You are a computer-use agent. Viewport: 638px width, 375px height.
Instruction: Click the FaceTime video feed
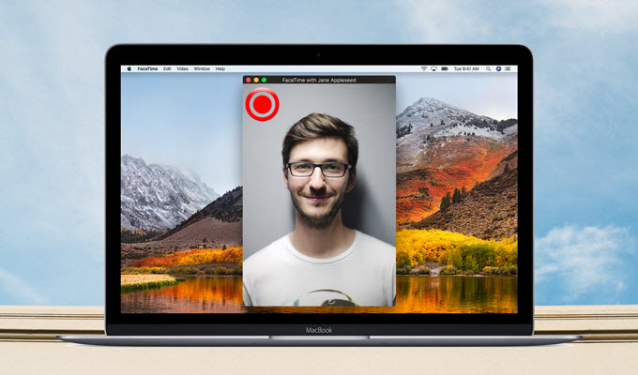319,206
